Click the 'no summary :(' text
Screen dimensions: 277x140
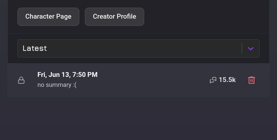tap(57, 85)
